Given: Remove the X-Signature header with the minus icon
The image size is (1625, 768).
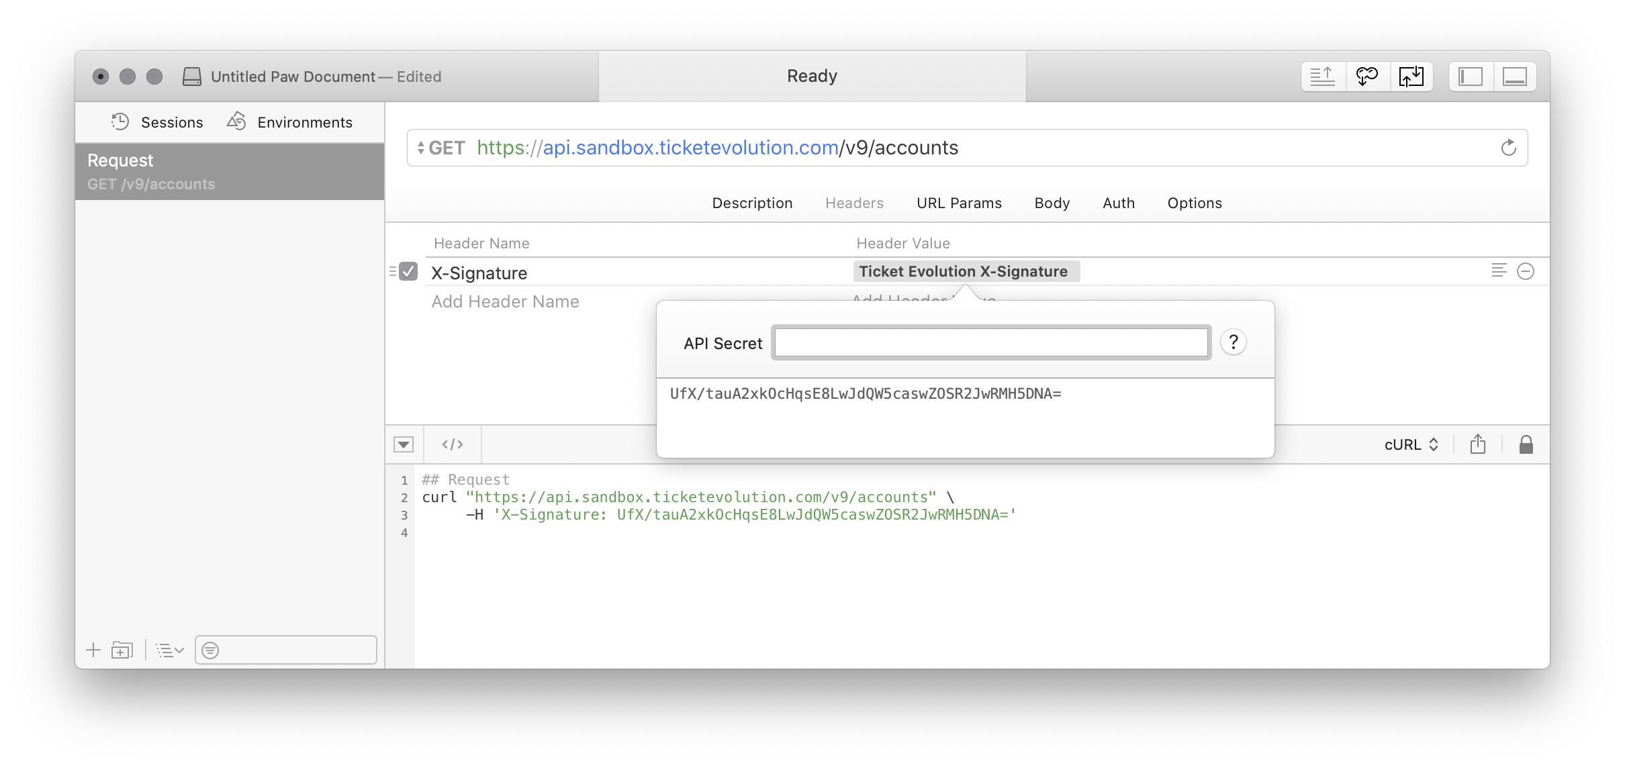Looking at the screenshot, I should pyautogui.click(x=1525, y=271).
